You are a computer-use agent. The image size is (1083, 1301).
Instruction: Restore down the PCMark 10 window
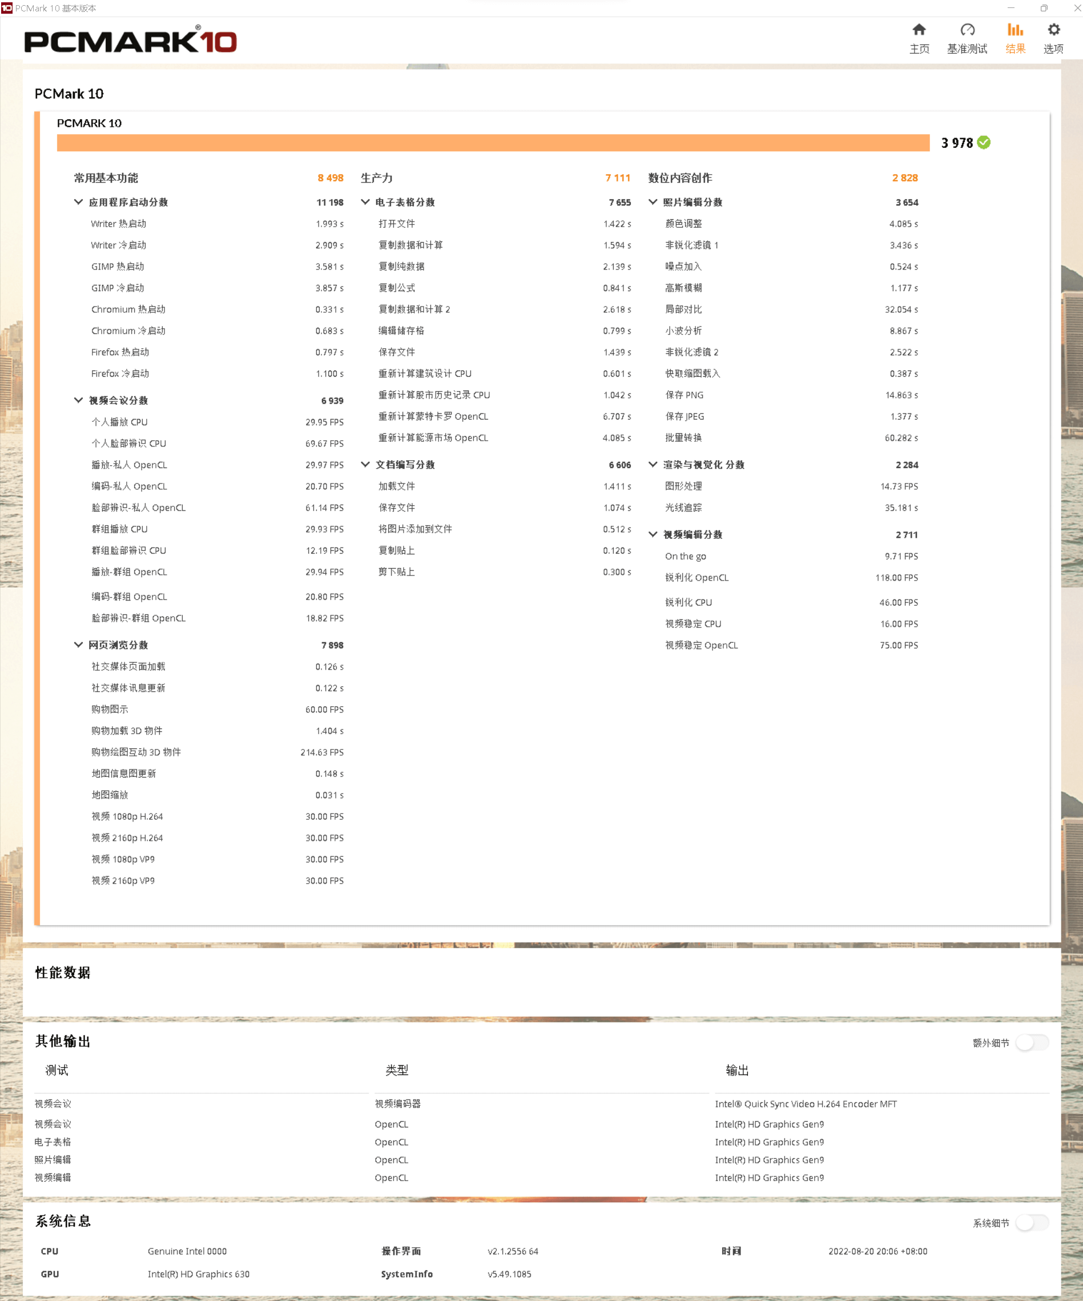1044,8
